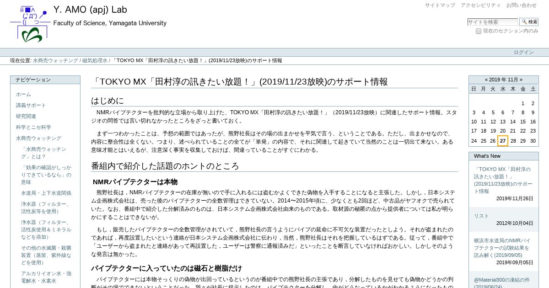Open 水商売ウォッチング navigation item
The width and height of the screenshot is (549, 288).
point(38,138)
